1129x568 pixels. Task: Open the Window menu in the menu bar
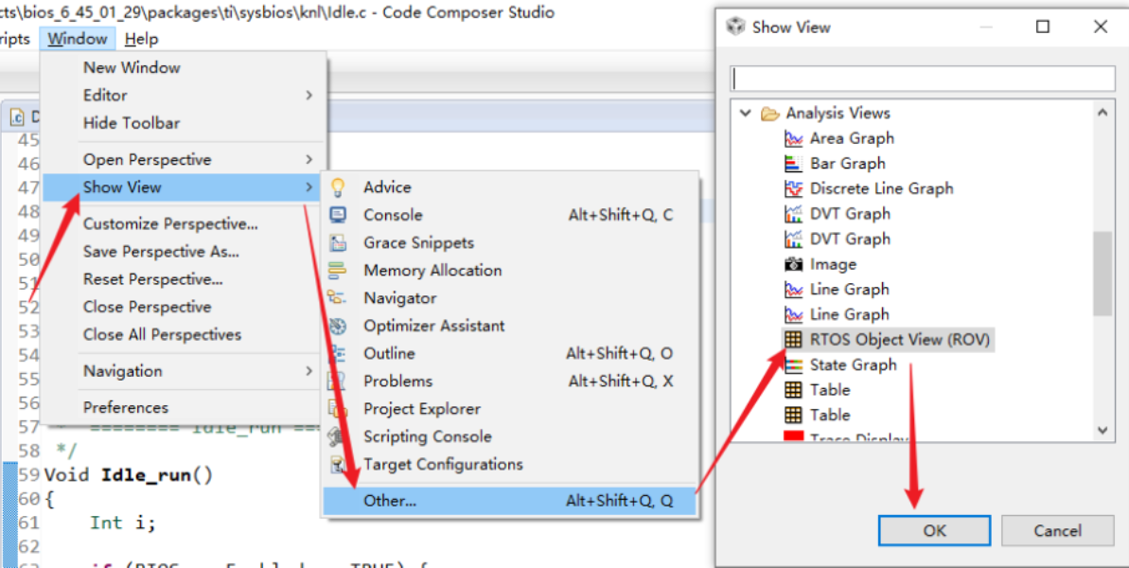pyautogui.click(x=78, y=39)
